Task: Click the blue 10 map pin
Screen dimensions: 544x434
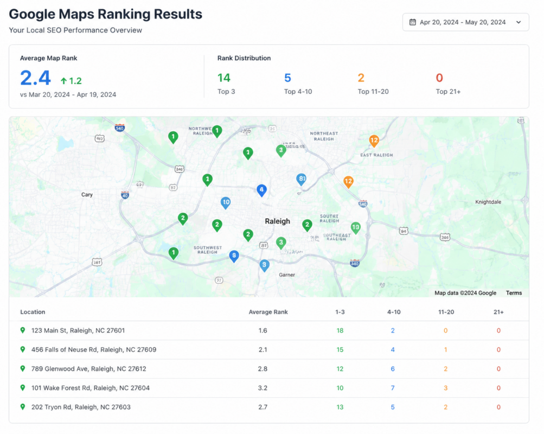Action: (226, 202)
